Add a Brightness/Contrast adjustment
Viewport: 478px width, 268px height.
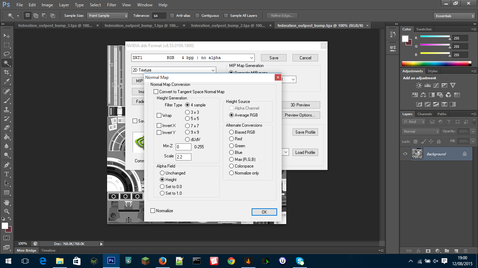tap(419, 85)
